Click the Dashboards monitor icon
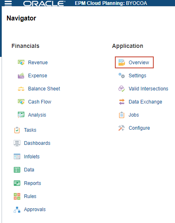The image size is (175, 223). click(x=17, y=143)
